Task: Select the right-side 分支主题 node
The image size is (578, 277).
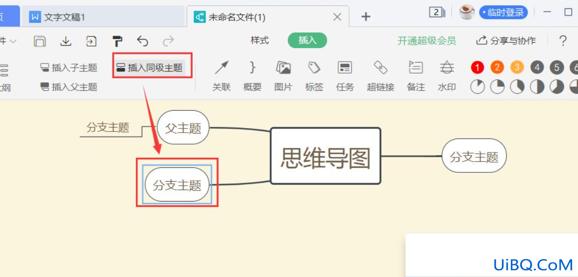Action: coord(474,156)
